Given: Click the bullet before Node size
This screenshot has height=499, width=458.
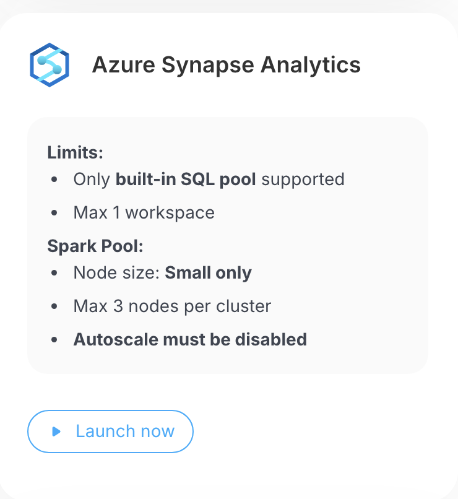Looking at the screenshot, I should [54, 273].
